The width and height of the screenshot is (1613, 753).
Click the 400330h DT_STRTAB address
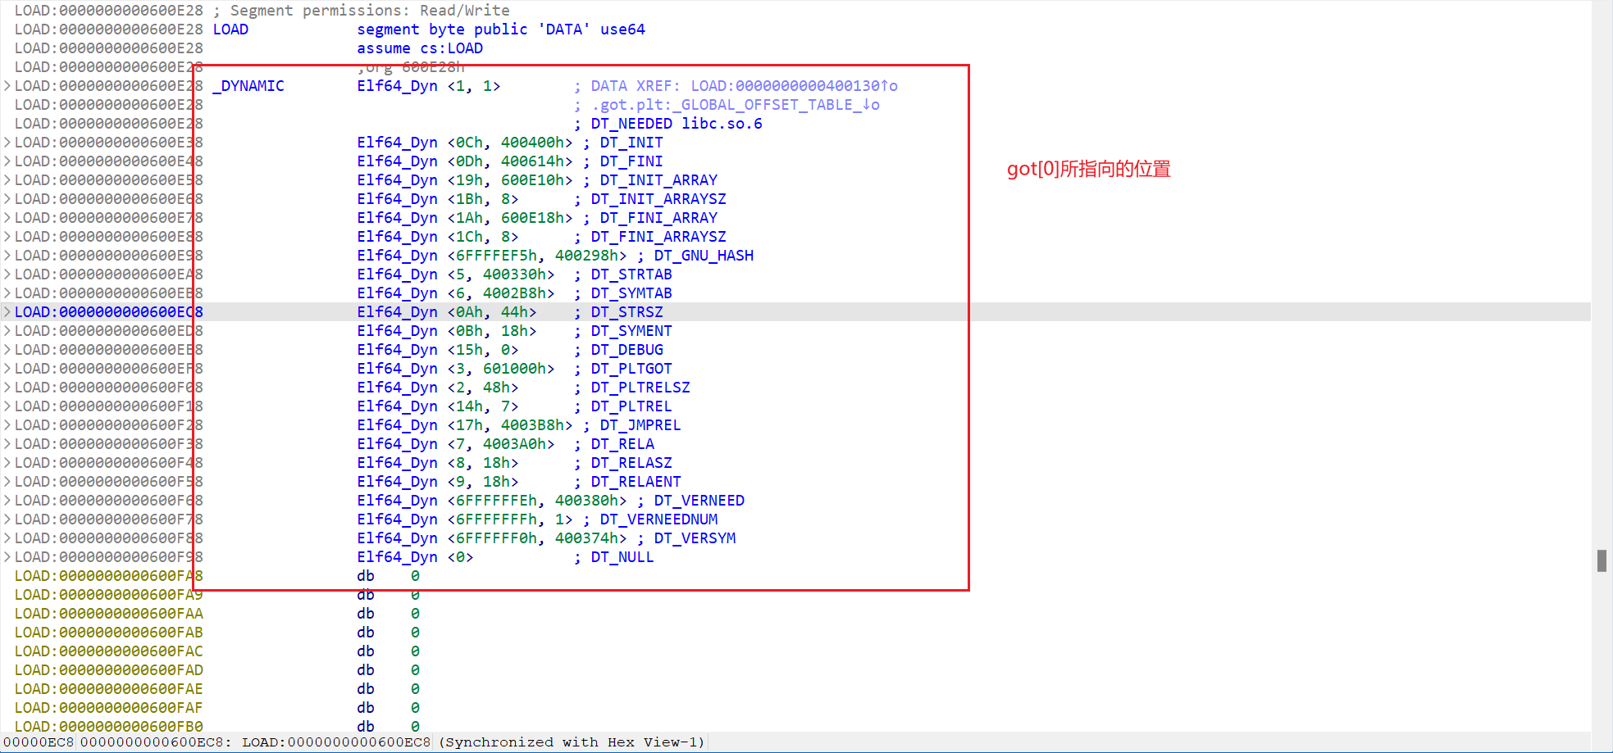click(x=517, y=274)
